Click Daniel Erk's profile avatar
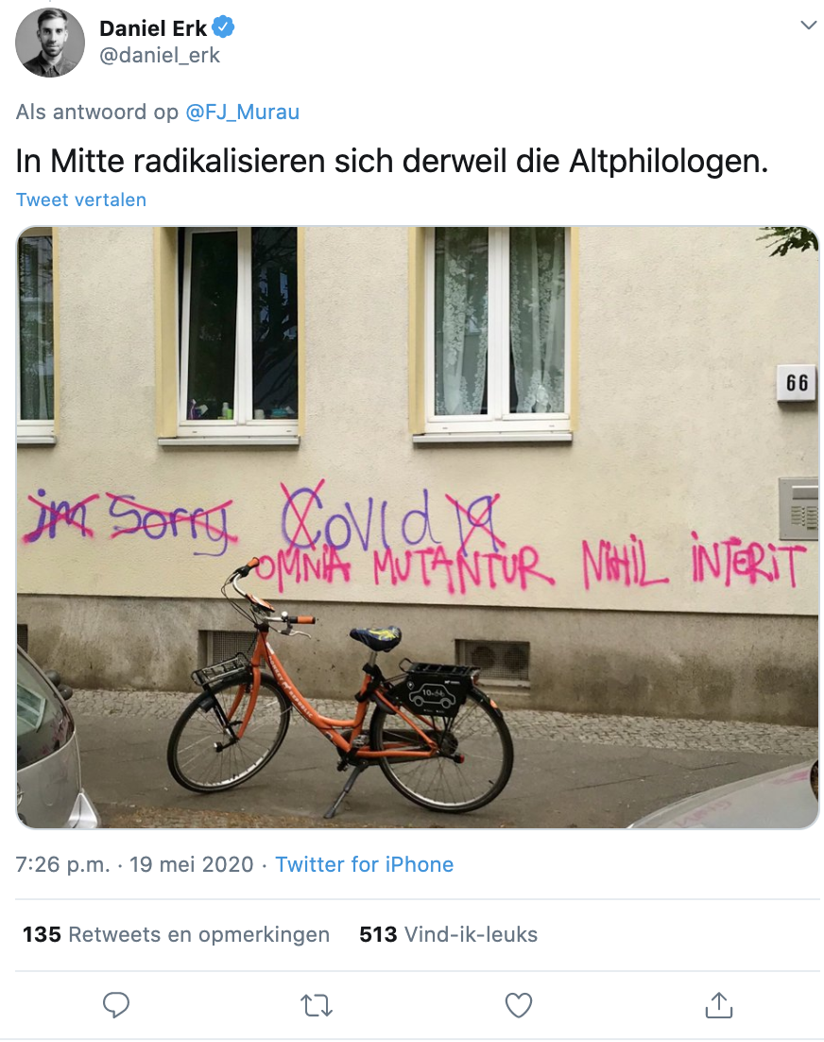Screen dimensions: 824x1042 [x=50, y=43]
